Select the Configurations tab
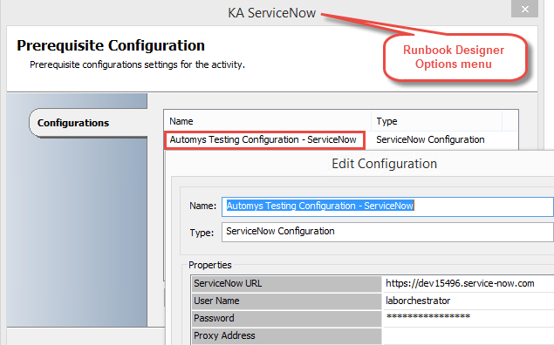The width and height of the screenshot is (554, 345). tap(88, 123)
